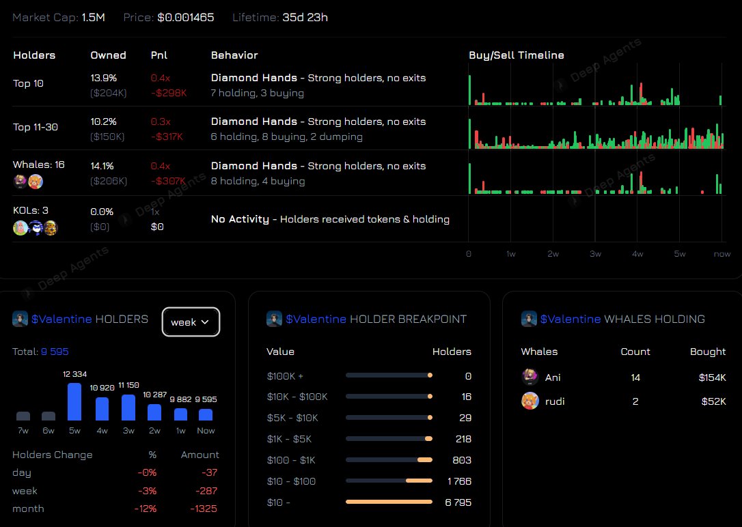This screenshot has width=742, height=527.
Task: Click the -12% month holders change value
Action: coord(145,509)
